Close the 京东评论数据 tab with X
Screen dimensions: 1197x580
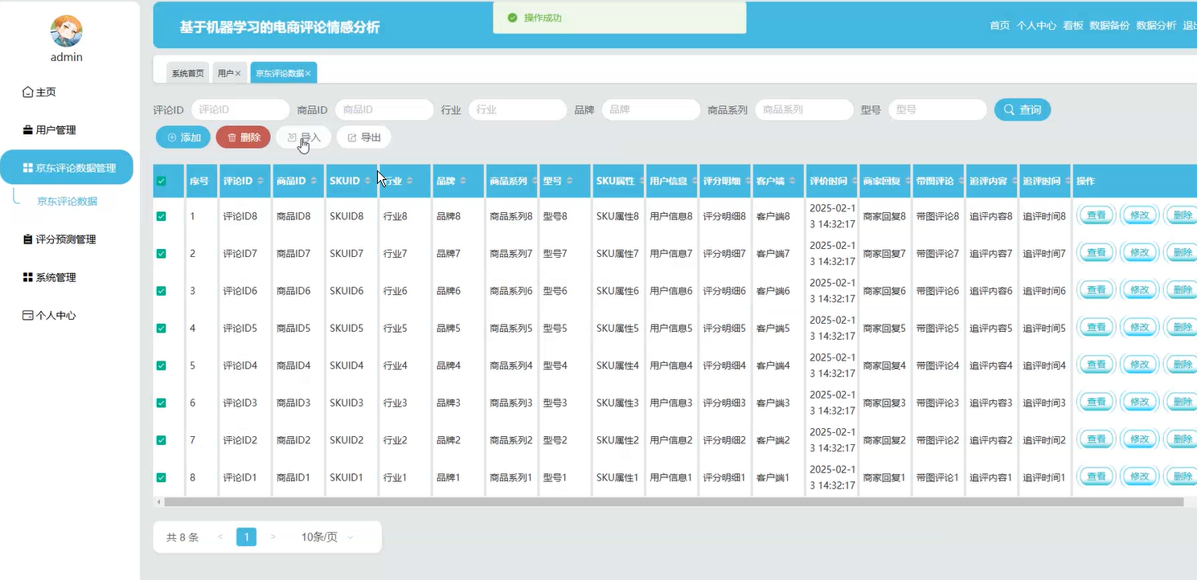click(x=308, y=73)
